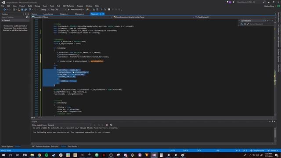Switch to the Weapon.cs tab

[x=64, y=14]
